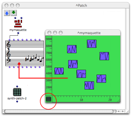Select the rightmost purple box near 6000
The height and width of the screenshot is (116, 131).
pos(104,56)
